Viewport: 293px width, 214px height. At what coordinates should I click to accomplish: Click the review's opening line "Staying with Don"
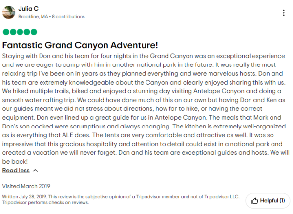(29, 57)
